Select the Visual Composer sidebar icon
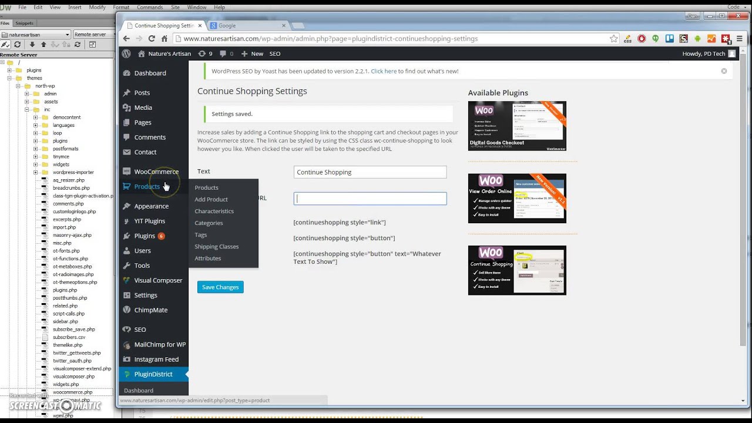Image resolution: width=752 pixels, height=423 pixels. point(127,280)
